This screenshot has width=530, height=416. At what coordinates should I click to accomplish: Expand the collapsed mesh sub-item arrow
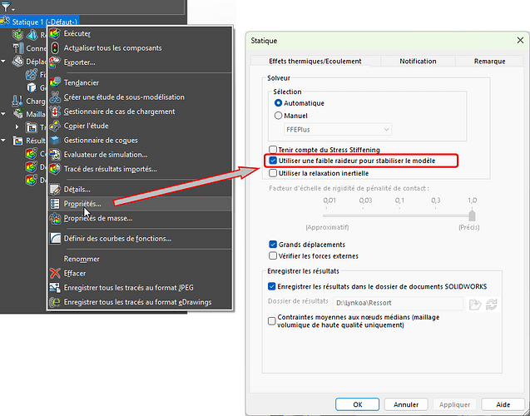click(x=17, y=127)
